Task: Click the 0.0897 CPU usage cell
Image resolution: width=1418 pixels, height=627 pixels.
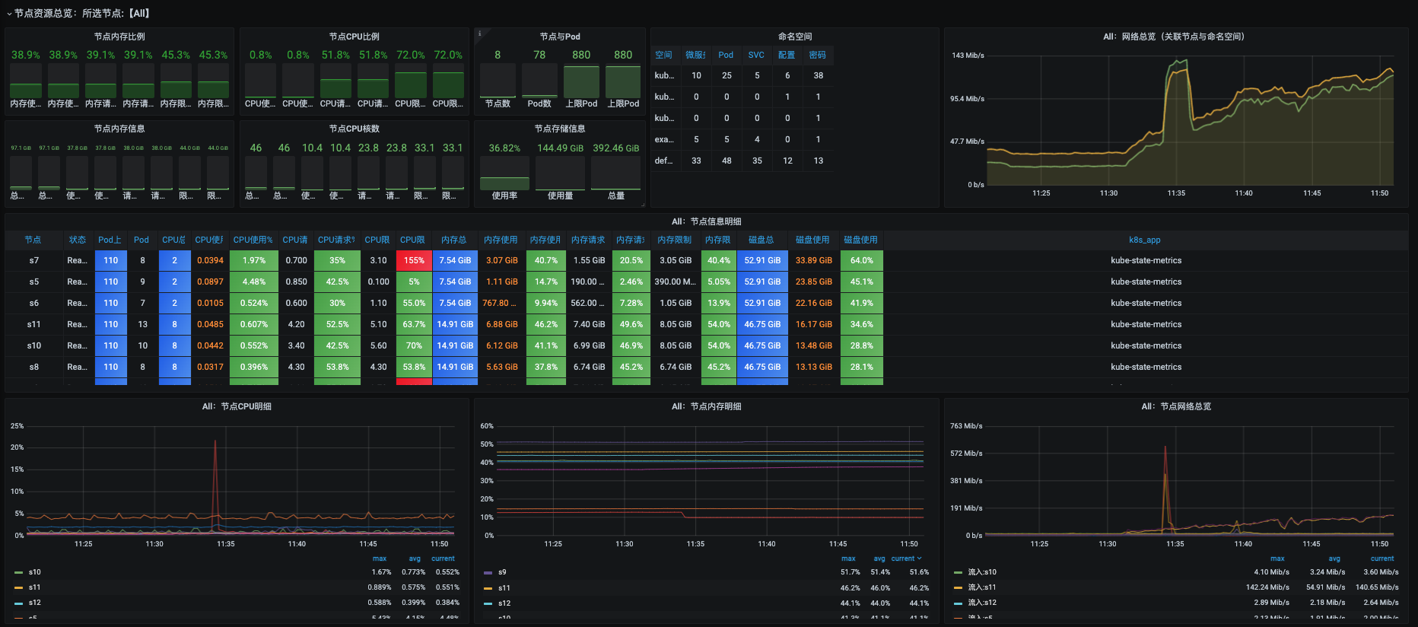Action: pos(210,282)
